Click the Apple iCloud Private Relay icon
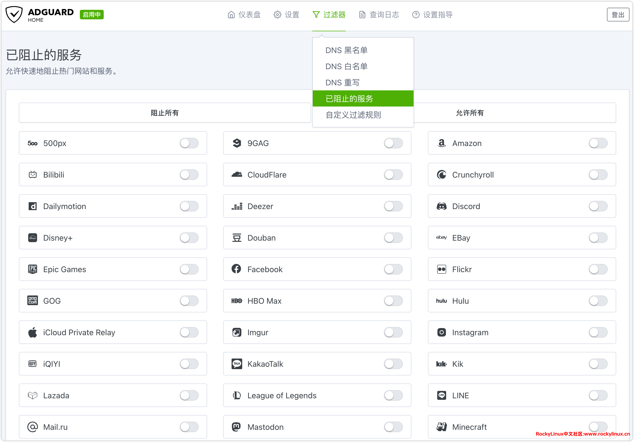 tap(33, 332)
